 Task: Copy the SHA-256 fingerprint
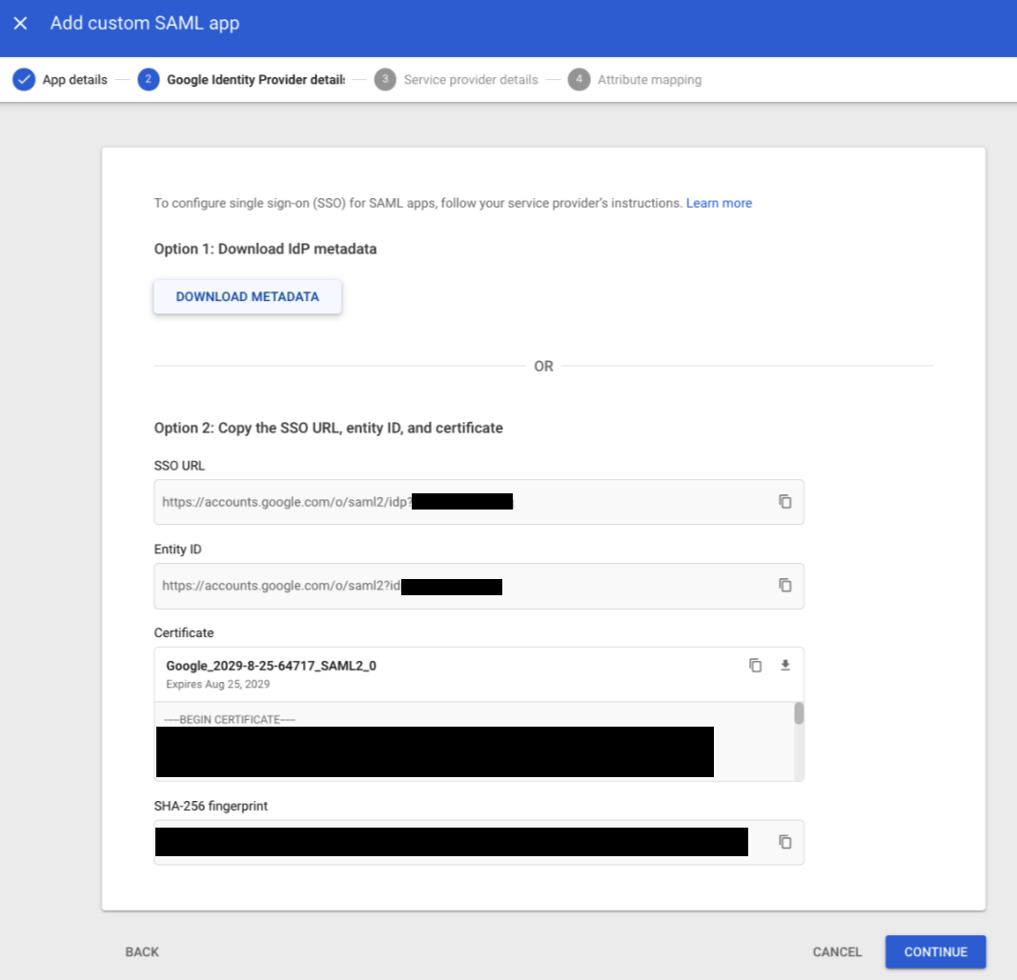pyautogui.click(x=784, y=842)
